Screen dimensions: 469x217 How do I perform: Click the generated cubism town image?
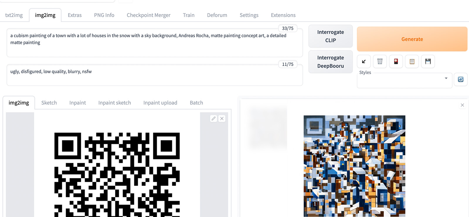coord(354,166)
